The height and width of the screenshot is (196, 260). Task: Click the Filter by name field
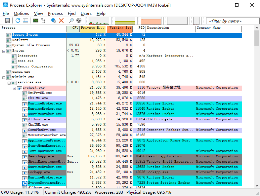click(x=233, y=21)
